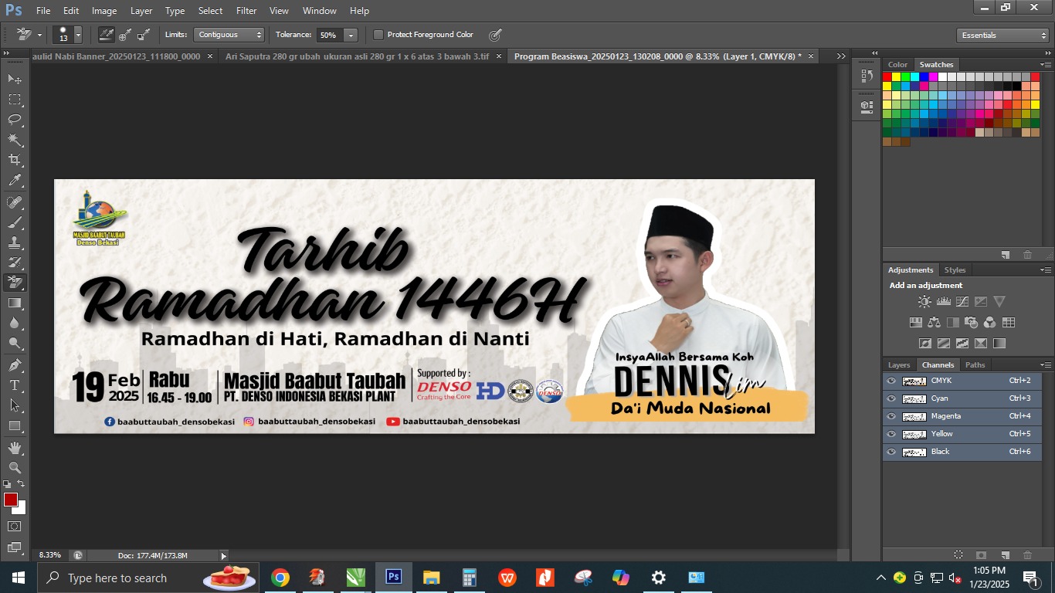1055x593 pixels.
Task: Select the Move tool
Action: pos(14,77)
